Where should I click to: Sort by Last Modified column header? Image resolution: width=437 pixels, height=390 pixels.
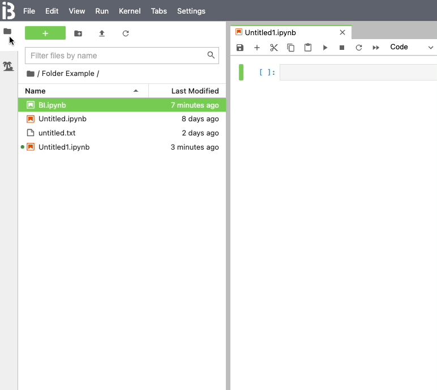195,91
